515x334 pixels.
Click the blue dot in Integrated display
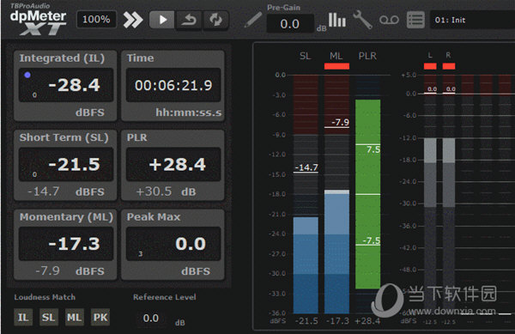coord(27,75)
